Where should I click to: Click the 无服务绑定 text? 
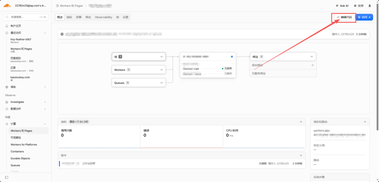click(259, 73)
